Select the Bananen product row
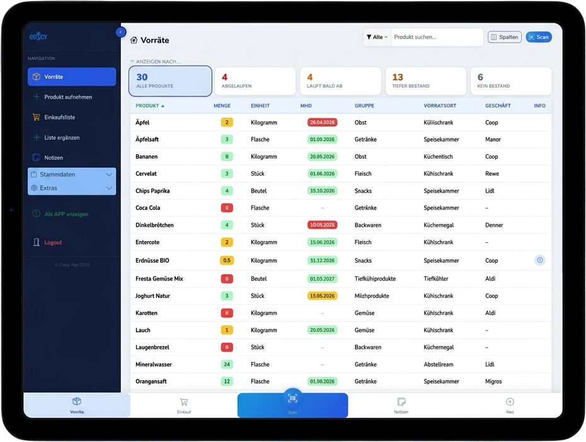Screen dimensions: 586x442 click(x=340, y=157)
